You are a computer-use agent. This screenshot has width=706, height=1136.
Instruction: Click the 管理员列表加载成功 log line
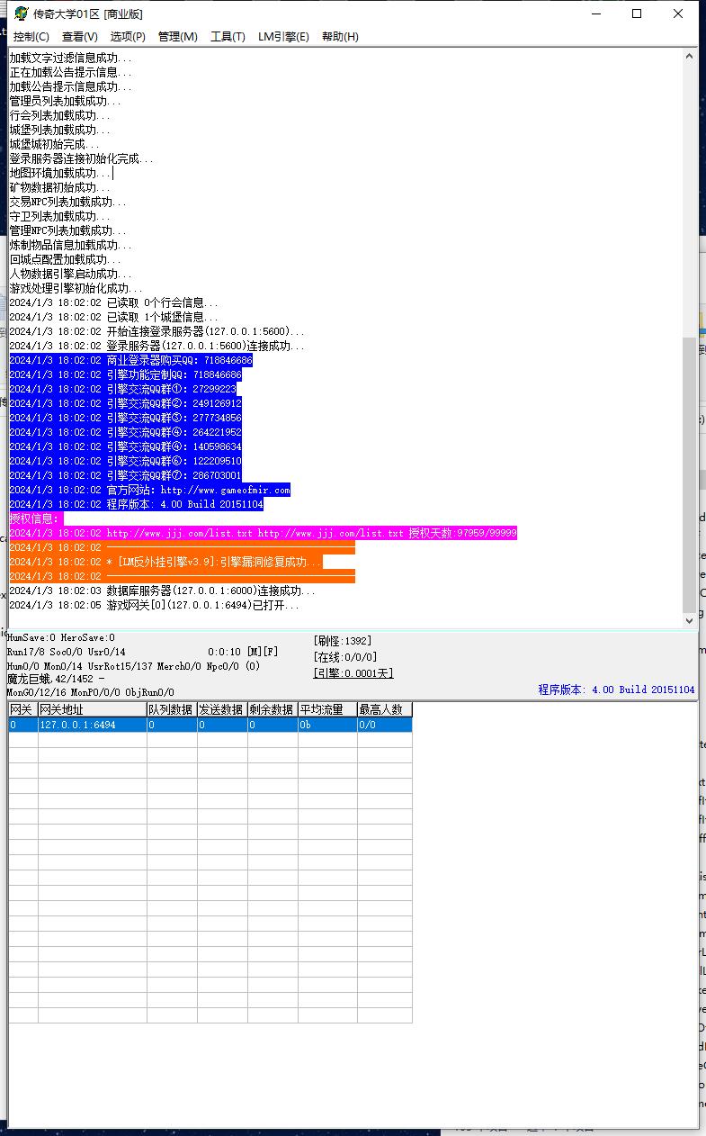[66, 102]
